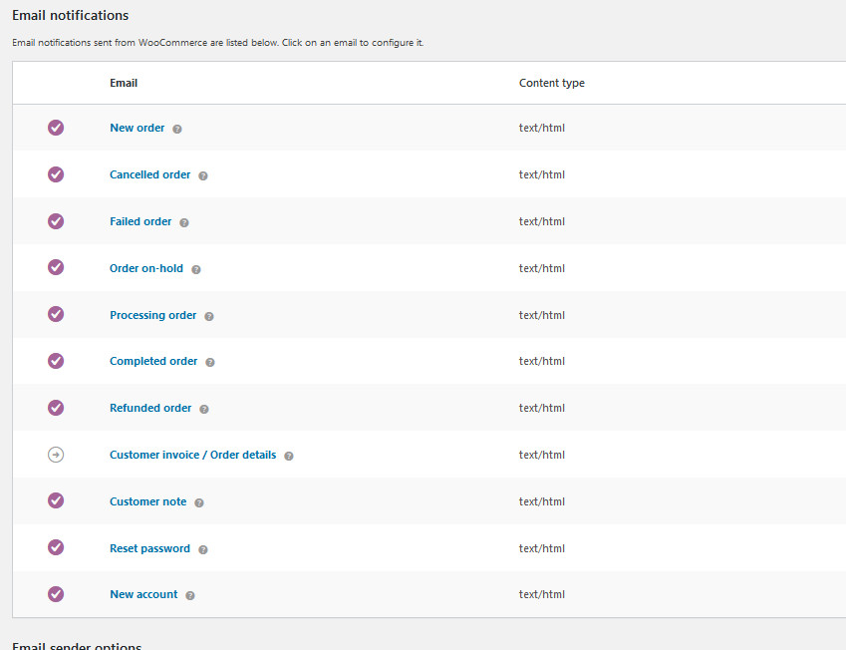Click the Content type column header
The width and height of the screenshot is (846, 650).
point(552,83)
